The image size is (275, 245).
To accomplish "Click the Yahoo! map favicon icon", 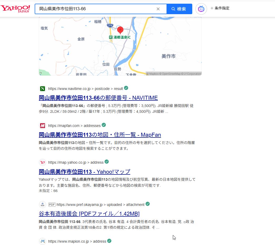I will point(43,162).
